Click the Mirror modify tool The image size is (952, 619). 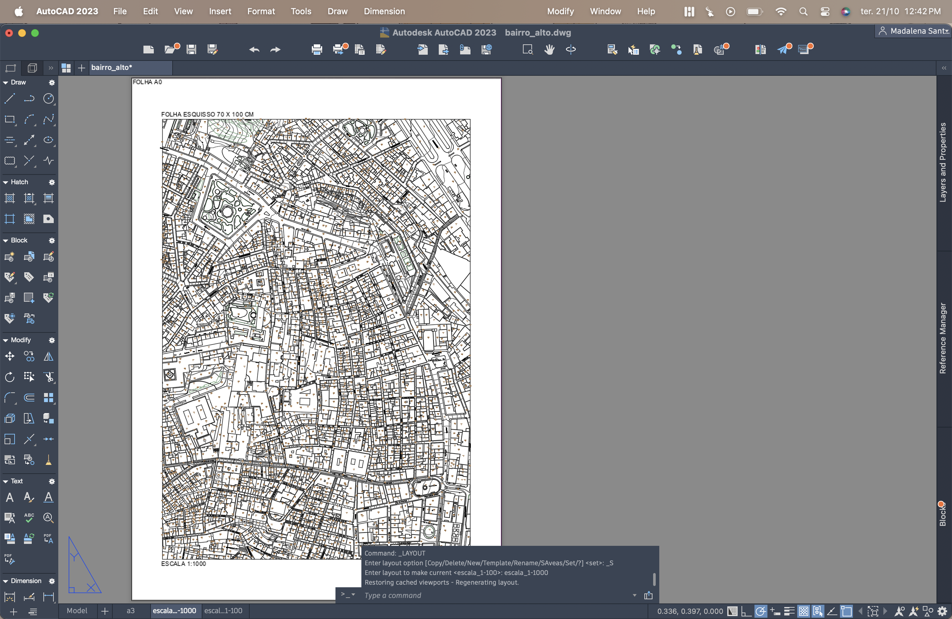point(48,356)
